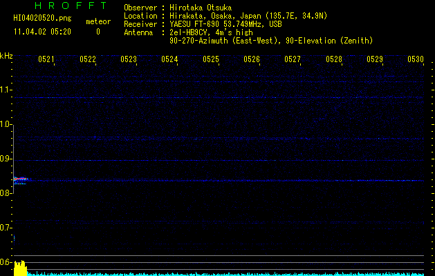The height and width of the screenshot is (276, 435).
Task: Click the 1.1 kHz axis label
Action: 6,90
